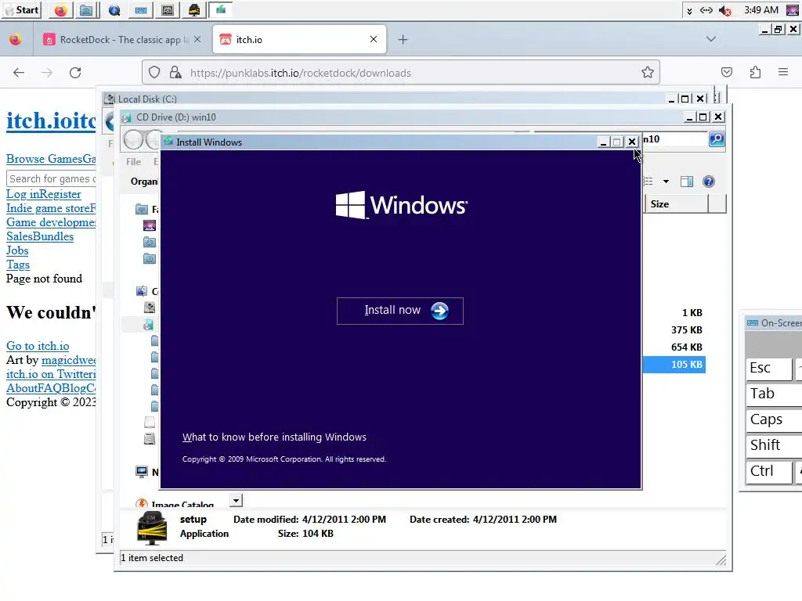
Task: Open the view options dropdown arrow
Action: 666,182
